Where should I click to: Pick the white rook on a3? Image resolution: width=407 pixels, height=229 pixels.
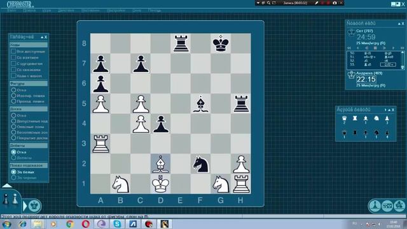tap(100, 144)
